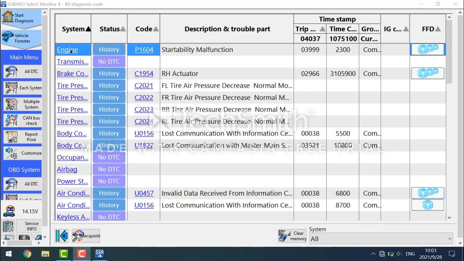This screenshot has width=464, height=261.
Task: Click the battery voltage car icon
Action: point(9,211)
